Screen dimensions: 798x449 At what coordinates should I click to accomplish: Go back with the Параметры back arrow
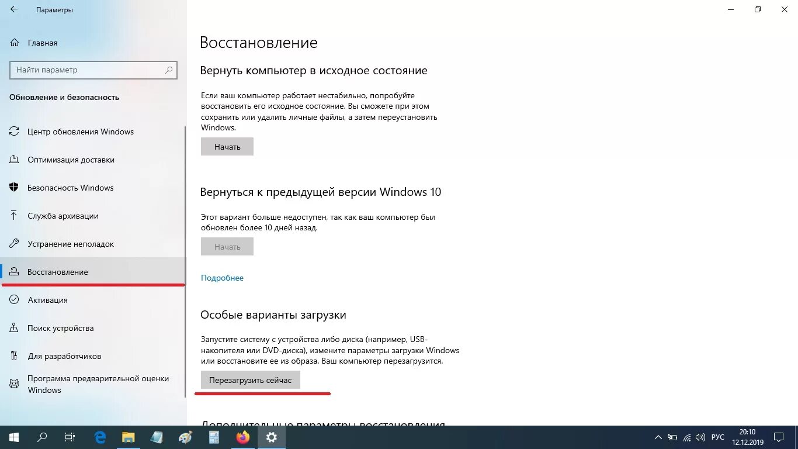(x=13, y=10)
